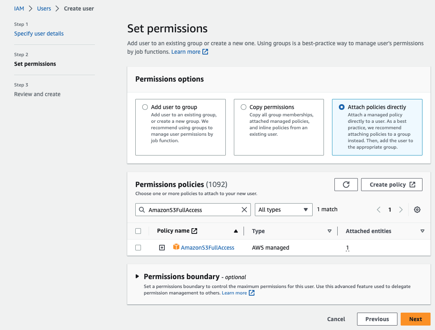Clear the policy search with X icon
The width and height of the screenshot is (435, 330).
tap(244, 210)
